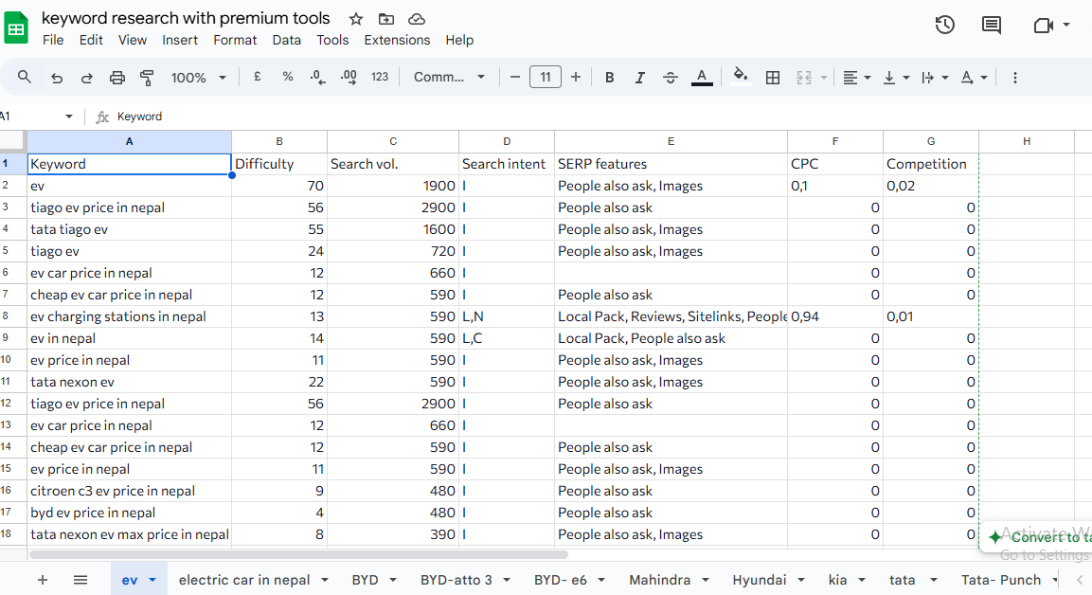1092x595 pixels.
Task: Toggle bold formatting
Action: 609,78
